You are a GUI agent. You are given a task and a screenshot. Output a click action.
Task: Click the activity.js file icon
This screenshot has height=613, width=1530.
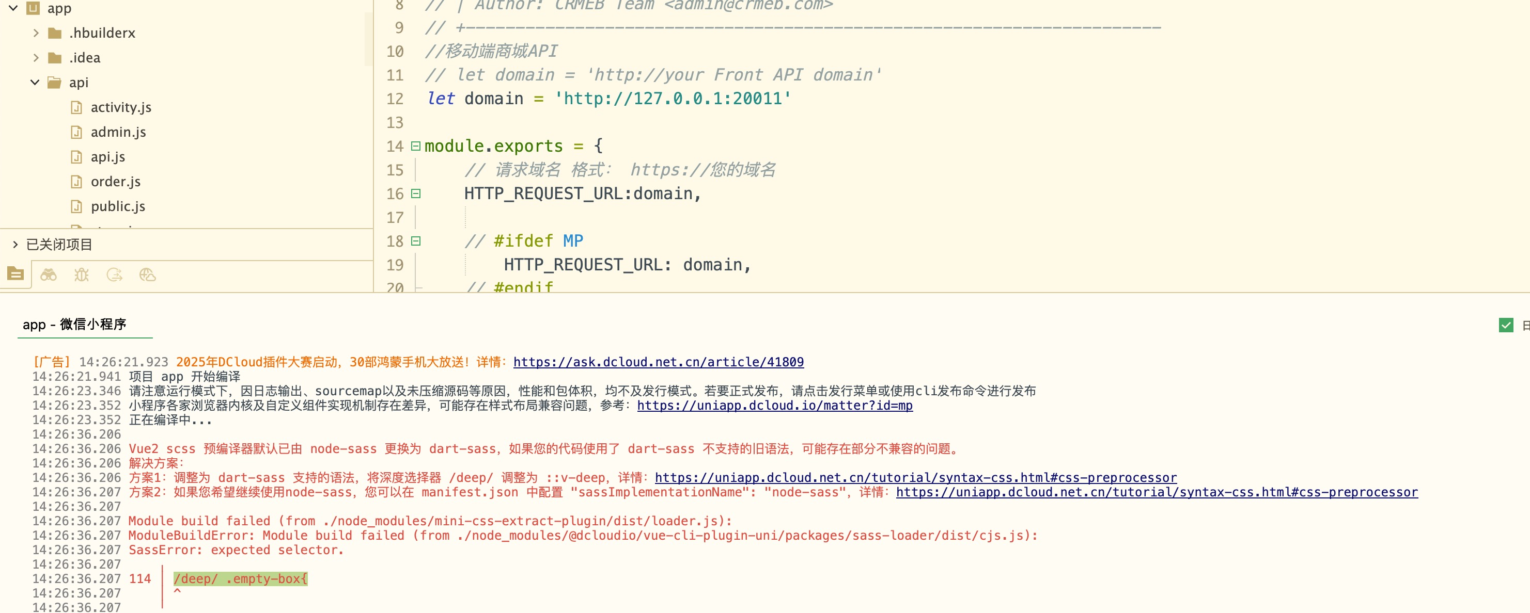point(76,107)
